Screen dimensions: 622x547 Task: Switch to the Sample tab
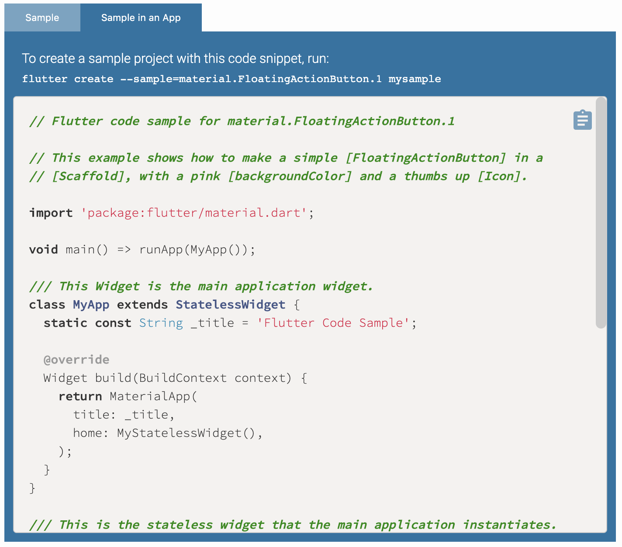[x=42, y=18]
